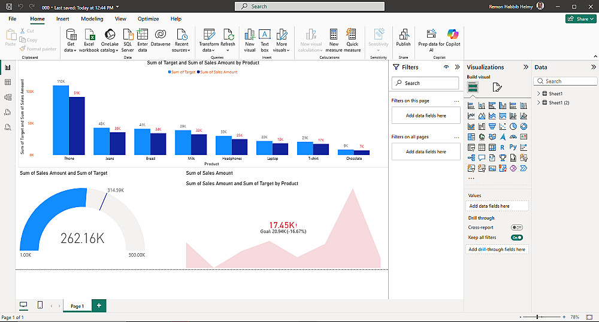The width and height of the screenshot is (599, 322).
Task: Import from Excel workbook
Action: 89,41
